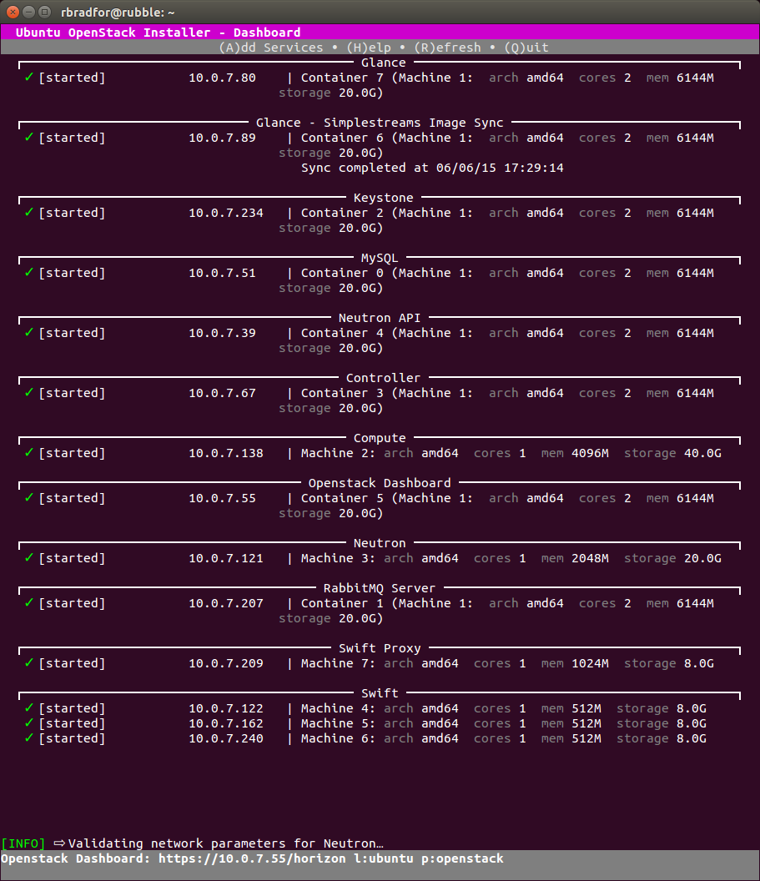Click the green checkmark beside 10.0.7.89

click(x=29, y=137)
